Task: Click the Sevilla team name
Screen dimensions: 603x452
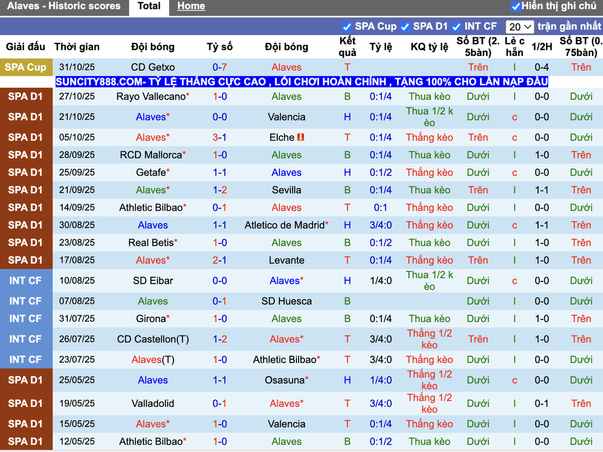Action: (x=286, y=190)
